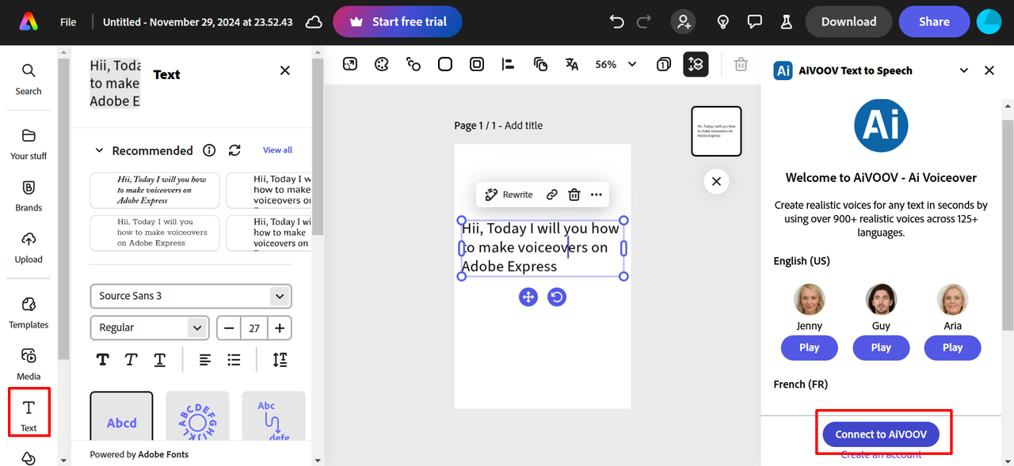Select the Abcd plain text effect
The width and height of the screenshot is (1014, 466).
[x=121, y=416]
